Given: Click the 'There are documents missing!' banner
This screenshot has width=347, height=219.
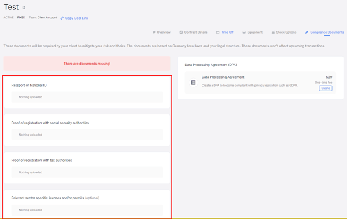Looking at the screenshot, I should click(87, 64).
